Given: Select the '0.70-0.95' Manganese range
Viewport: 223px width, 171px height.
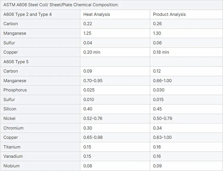Looking at the screenshot, I should [93, 81].
